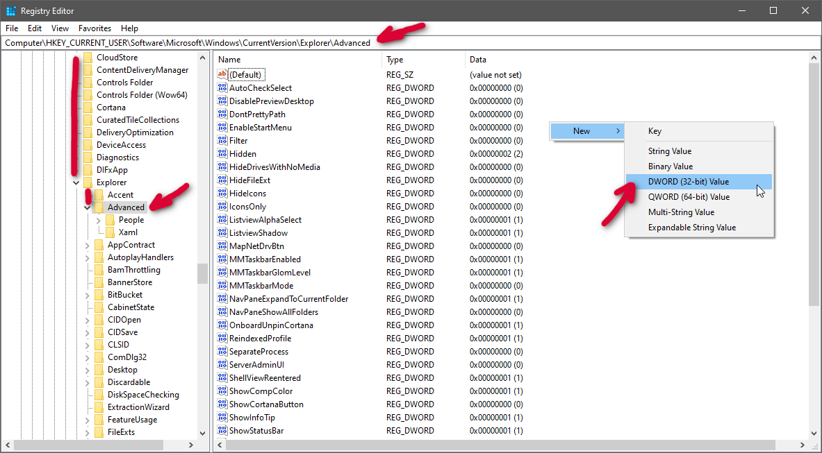822x453 pixels.
Task: Click the Desktop folder icon
Action: (99, 370)
